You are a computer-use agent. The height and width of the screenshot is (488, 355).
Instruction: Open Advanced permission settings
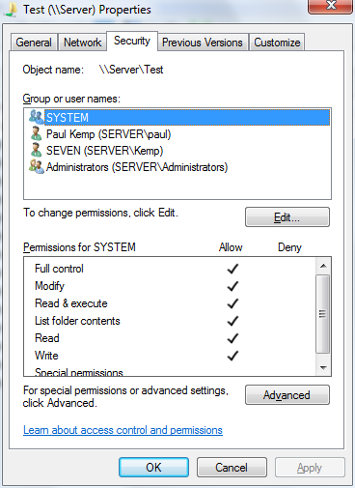click(x=287, y=394)
